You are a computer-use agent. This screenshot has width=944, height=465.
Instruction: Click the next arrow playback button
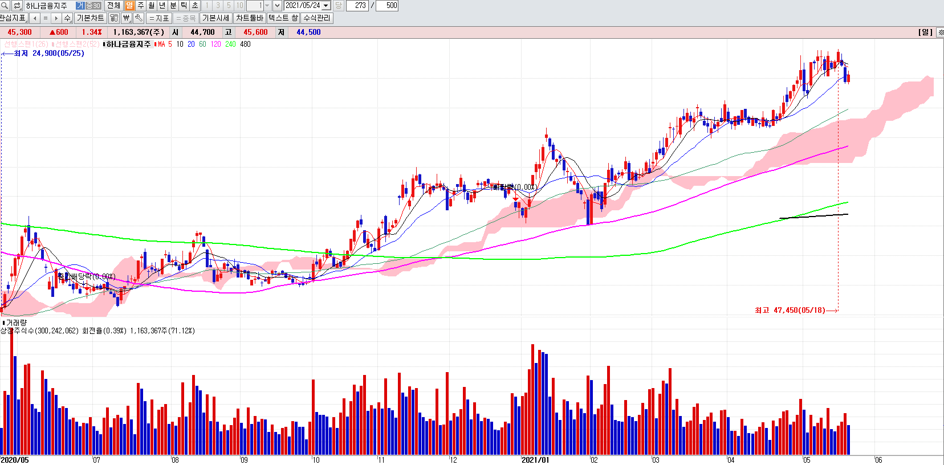click(x=56, y=18)
